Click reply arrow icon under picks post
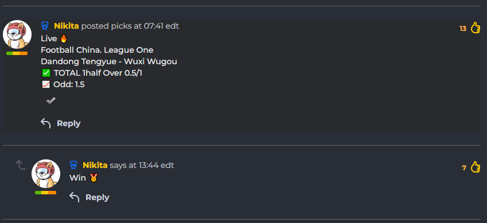The width and height of the screenshot is (487, 223). point(46,123)
